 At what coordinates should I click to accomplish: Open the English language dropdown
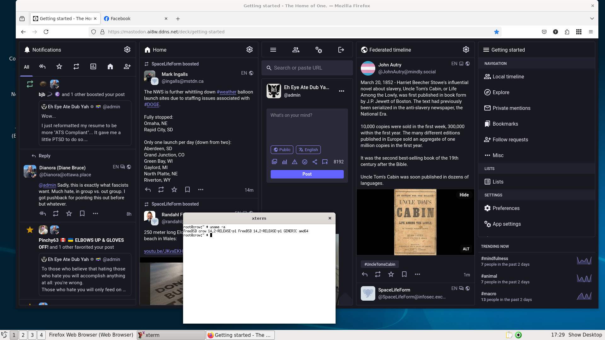click(x=308, y=150)
